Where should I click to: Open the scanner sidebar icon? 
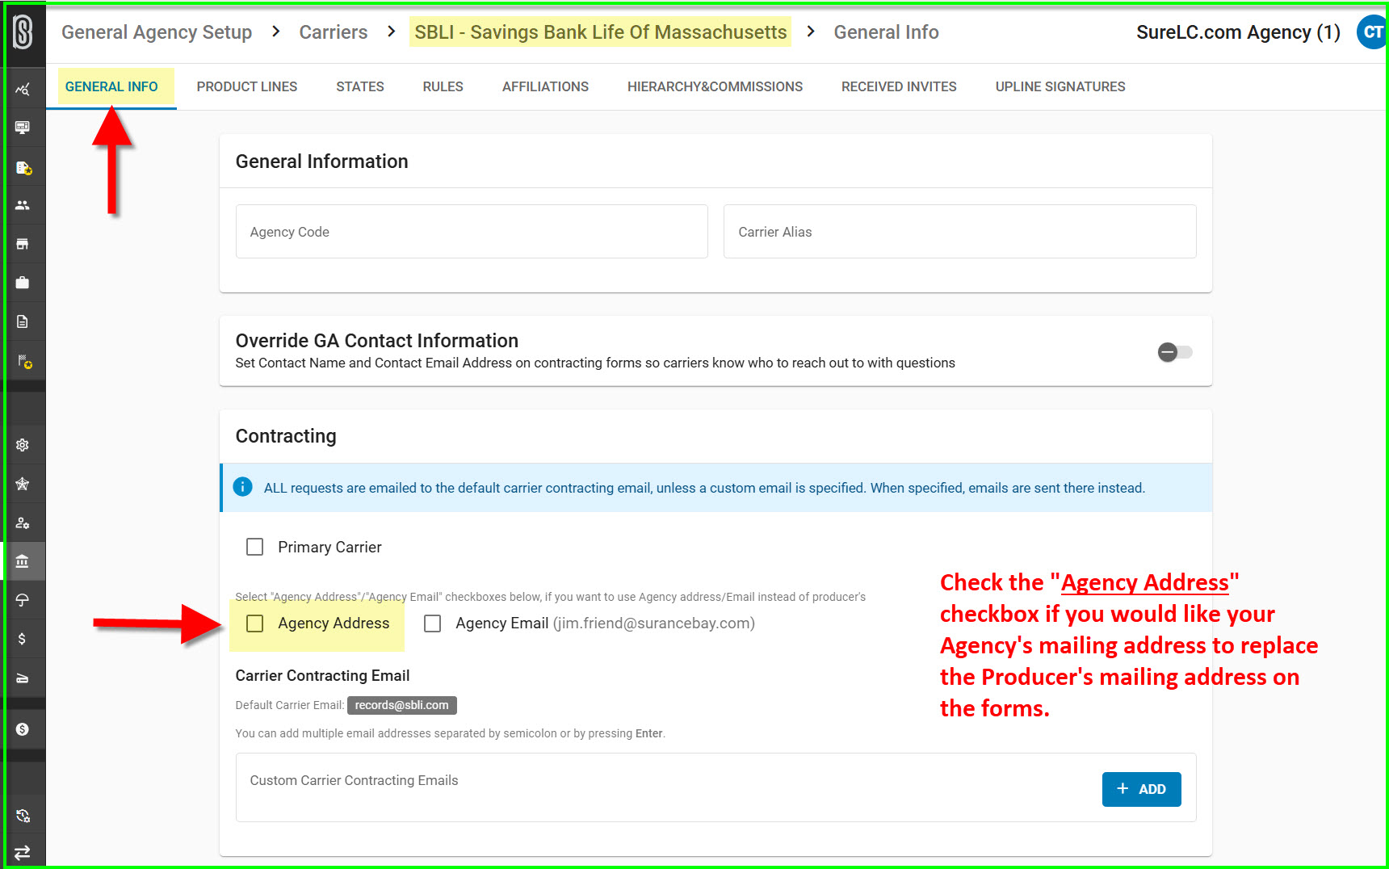pos(23,678)
